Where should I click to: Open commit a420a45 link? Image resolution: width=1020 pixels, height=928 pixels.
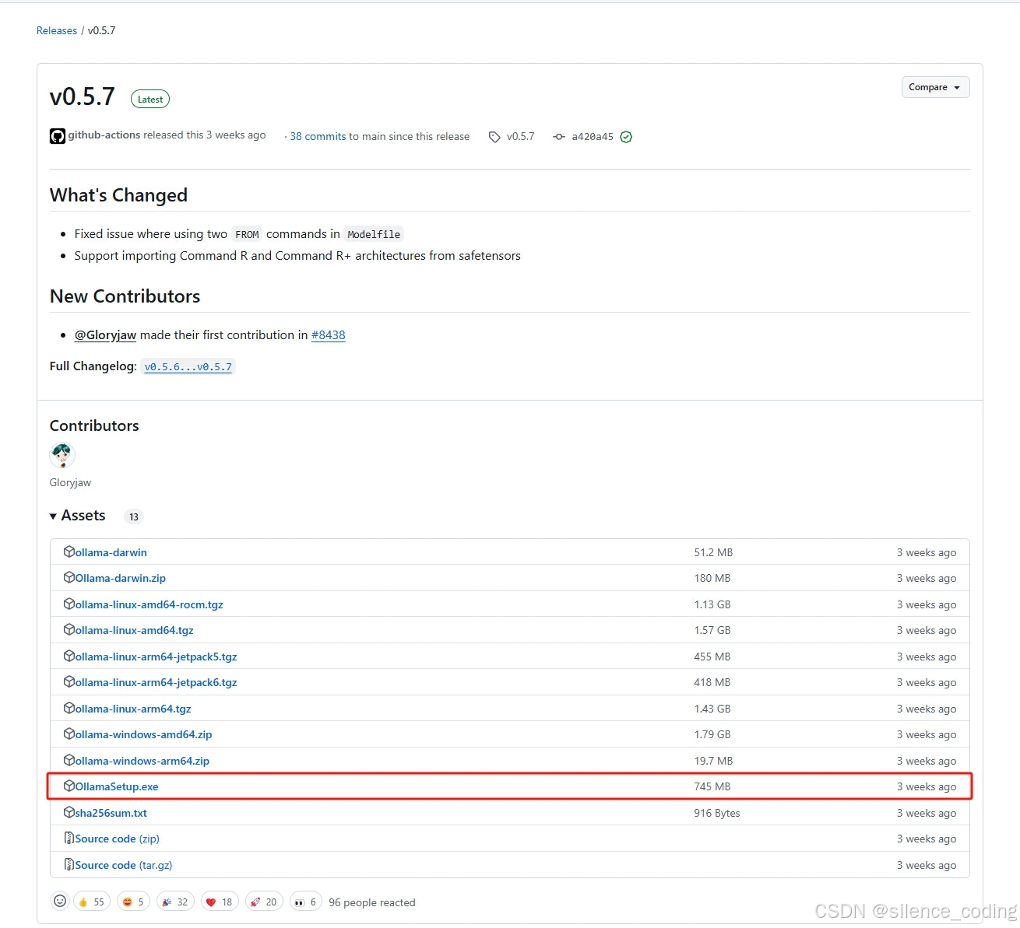click(x=593, y=137)
